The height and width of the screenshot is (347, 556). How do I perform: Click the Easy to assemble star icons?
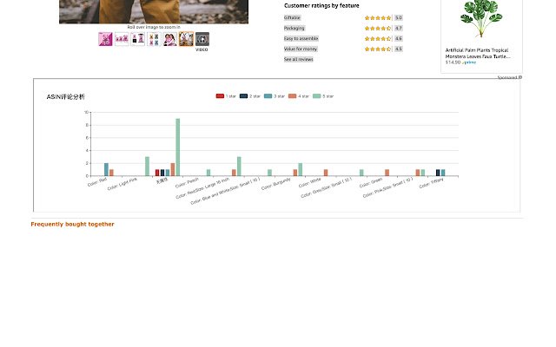coord(378,38)
